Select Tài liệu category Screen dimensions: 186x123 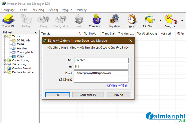coord(19,44)
